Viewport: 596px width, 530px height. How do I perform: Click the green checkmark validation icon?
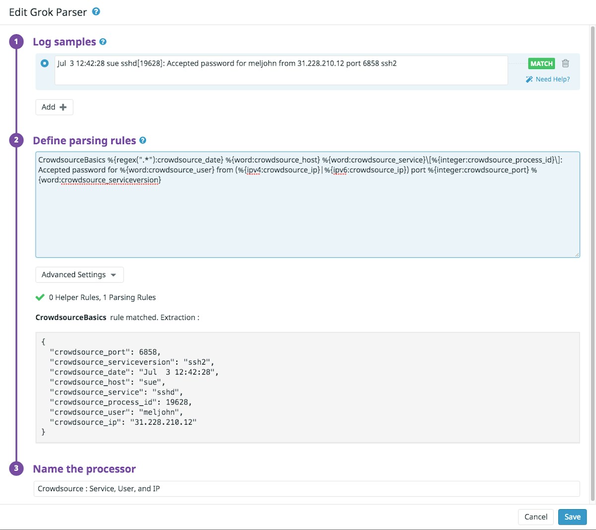pos(40,298)
